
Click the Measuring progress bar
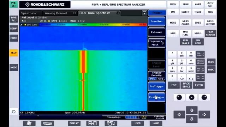[133, 117]
